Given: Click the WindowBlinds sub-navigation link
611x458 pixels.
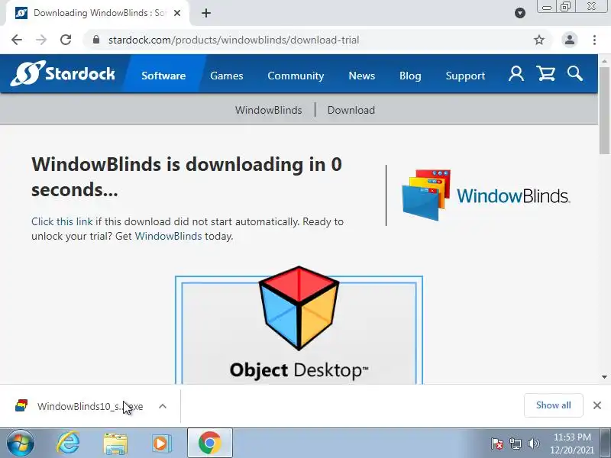Looking at the screenshot, I should [269, 110].
